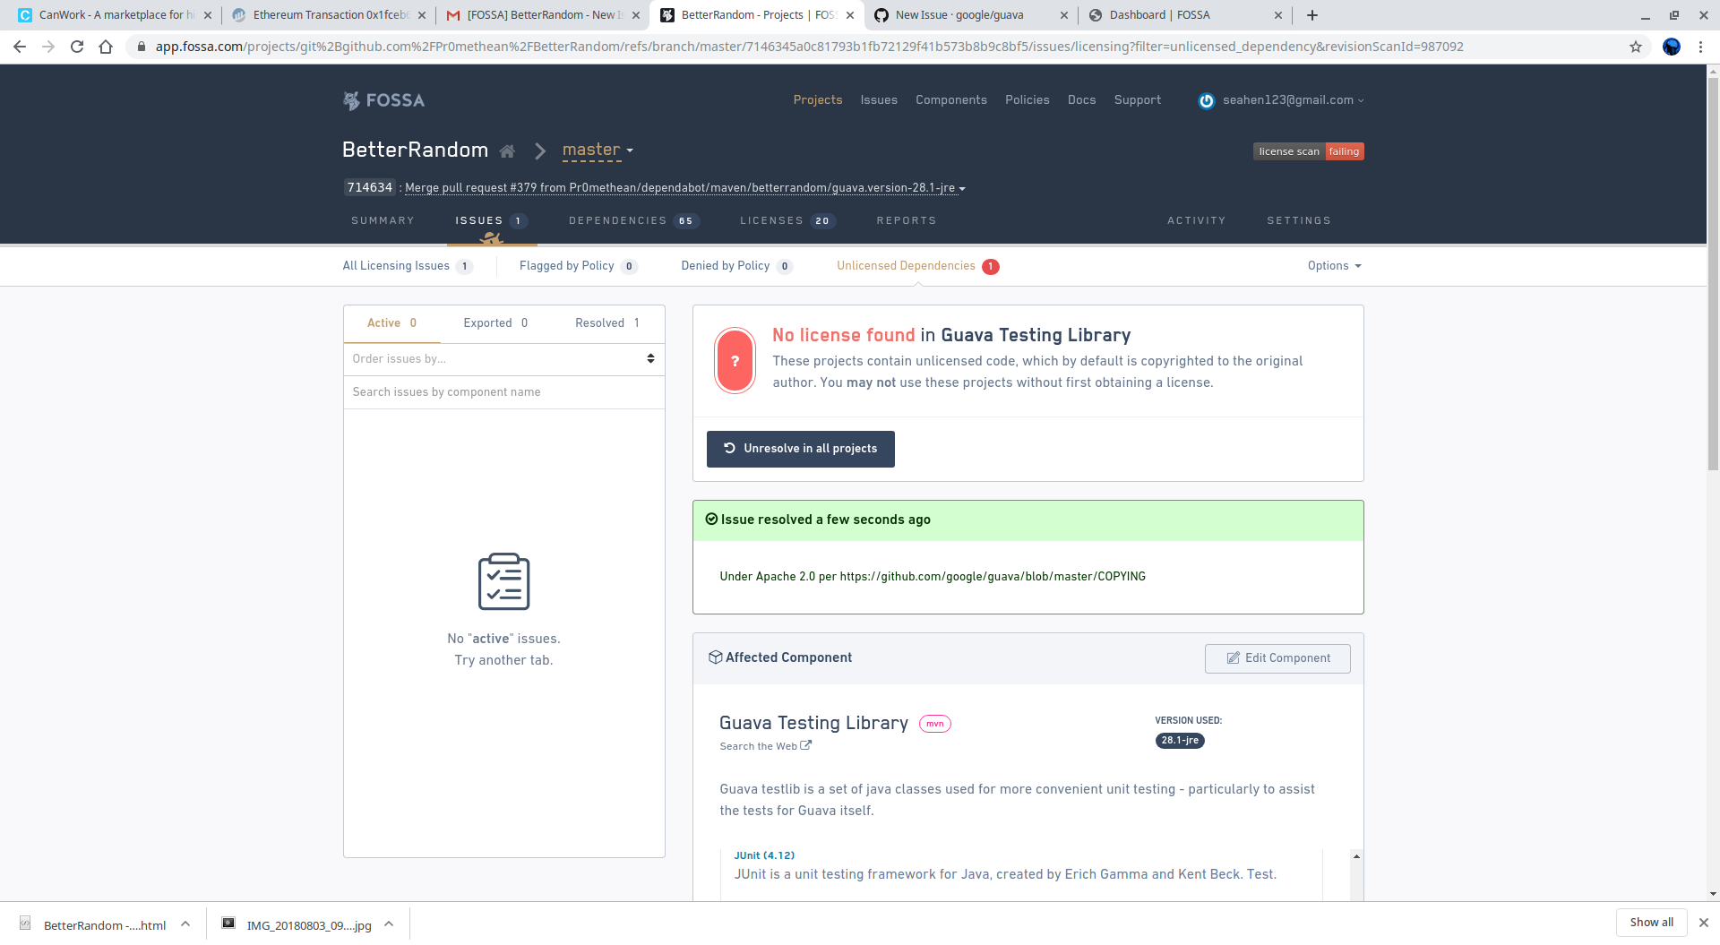
Task: Open the LICENSES tab
Action: pyautogui.click(x=787, y=220)
